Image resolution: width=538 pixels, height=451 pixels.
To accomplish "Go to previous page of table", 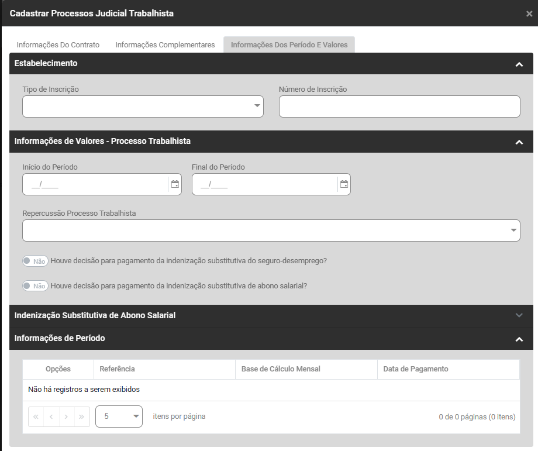I will pyautogui.click(x=51, y=416).
